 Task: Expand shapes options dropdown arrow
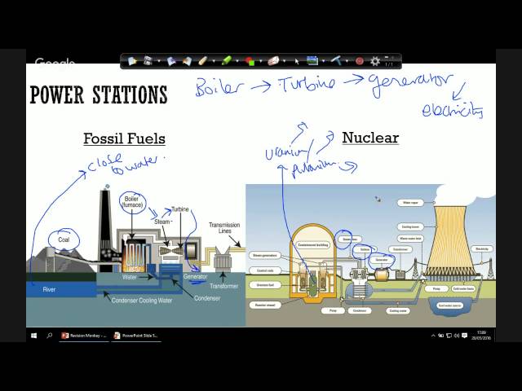[x=261, y=61]
